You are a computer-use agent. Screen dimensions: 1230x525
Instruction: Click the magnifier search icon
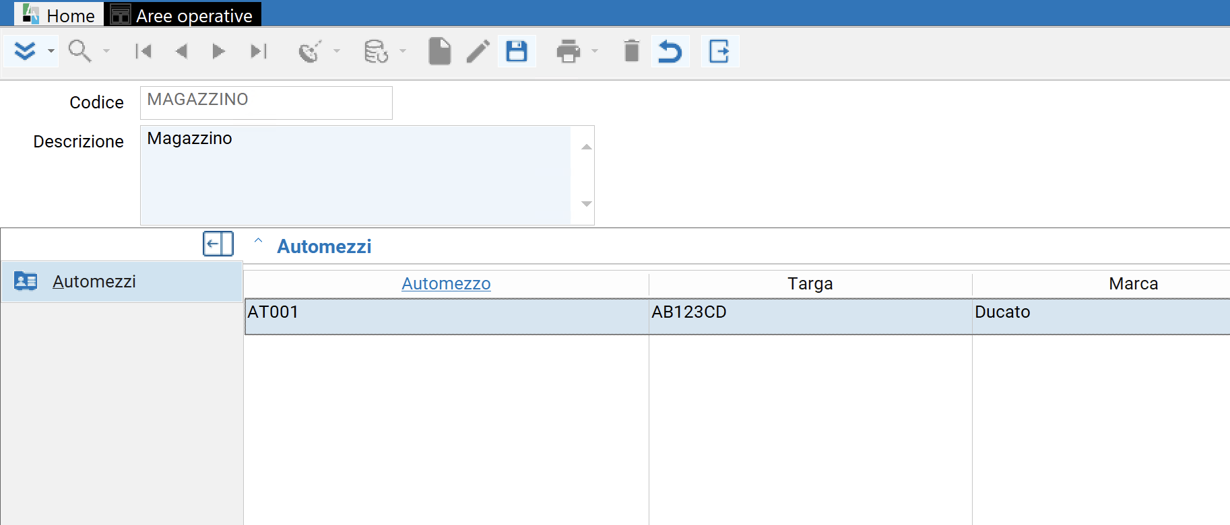[79, 51]
